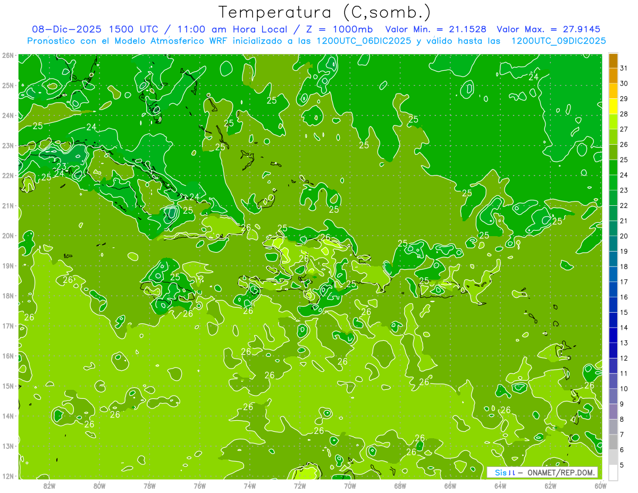The image size is (638, 493).
Task: Click latitude axis label 26N
Action: 7,55
